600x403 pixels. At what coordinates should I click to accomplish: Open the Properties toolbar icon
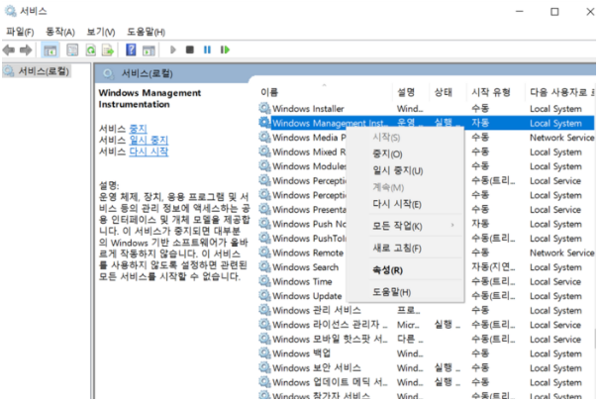point(72,50)
